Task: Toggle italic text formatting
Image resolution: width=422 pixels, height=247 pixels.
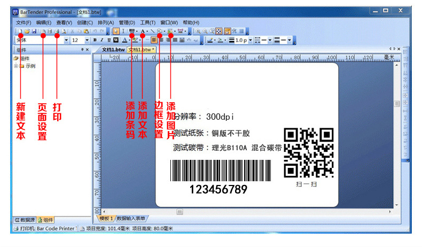Action: [101, 40]
